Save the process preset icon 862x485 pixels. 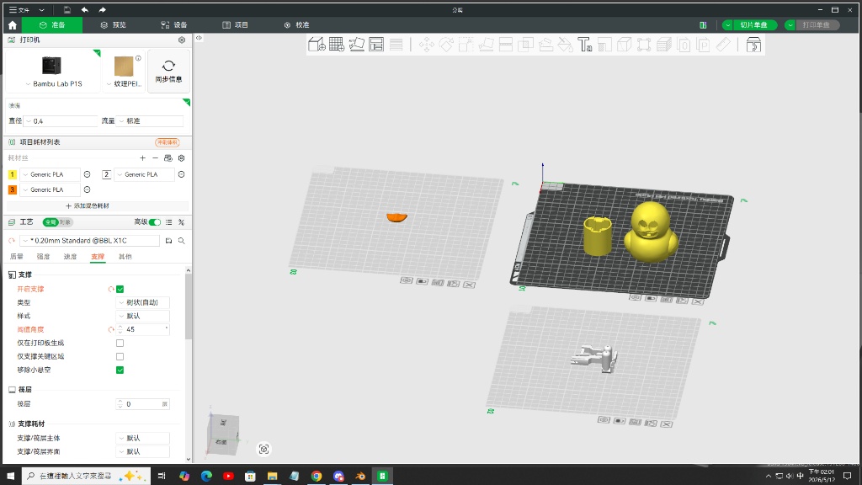tap(168, 241)
